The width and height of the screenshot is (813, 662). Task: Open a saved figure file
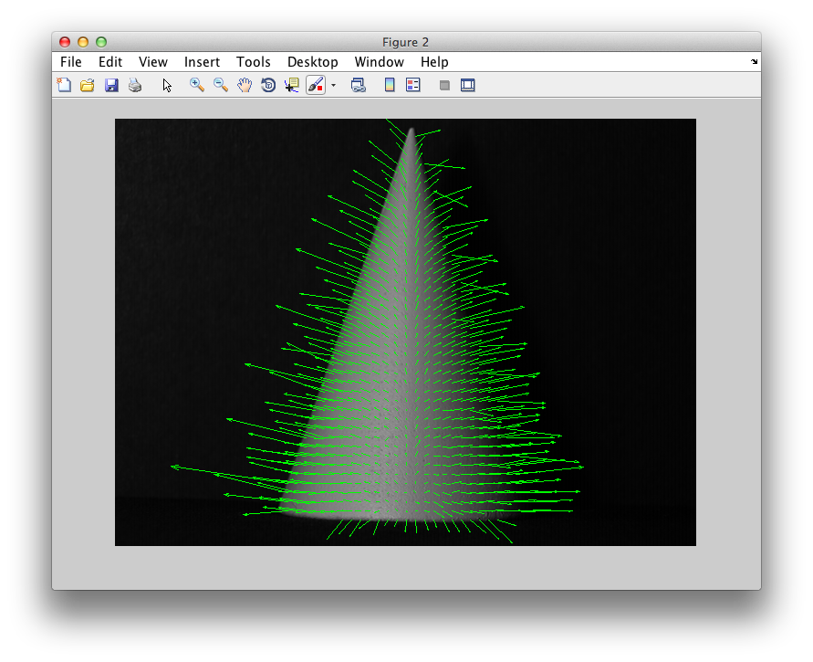86,84
